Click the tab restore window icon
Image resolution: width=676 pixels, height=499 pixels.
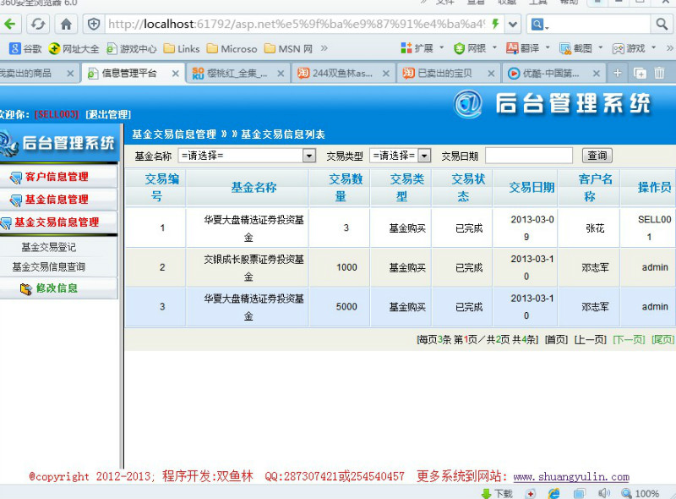click(x=640, y=74)
